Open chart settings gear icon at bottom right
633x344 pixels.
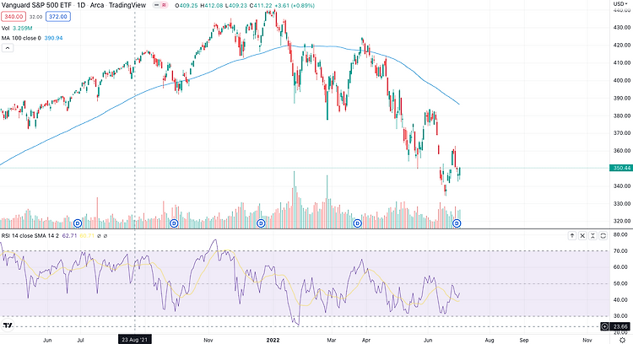coord(623,341)
